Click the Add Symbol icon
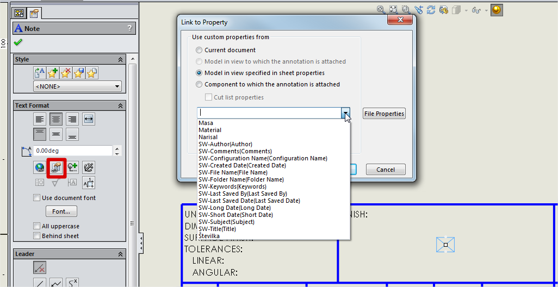The height and width of the screenshot is (287, 558). click(72, 168)
